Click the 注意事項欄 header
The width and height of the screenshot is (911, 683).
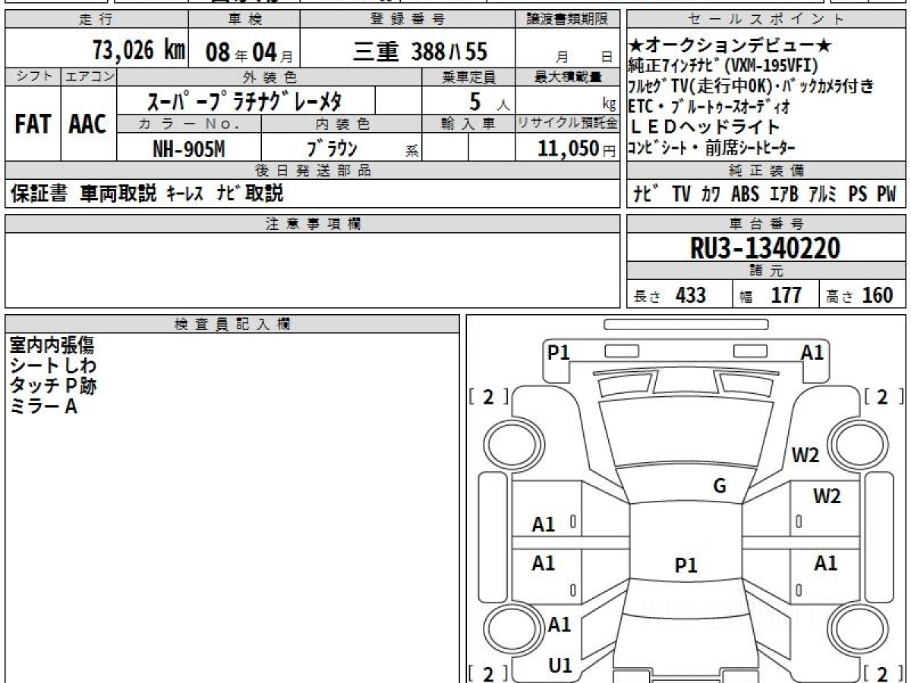coord(313,224)
